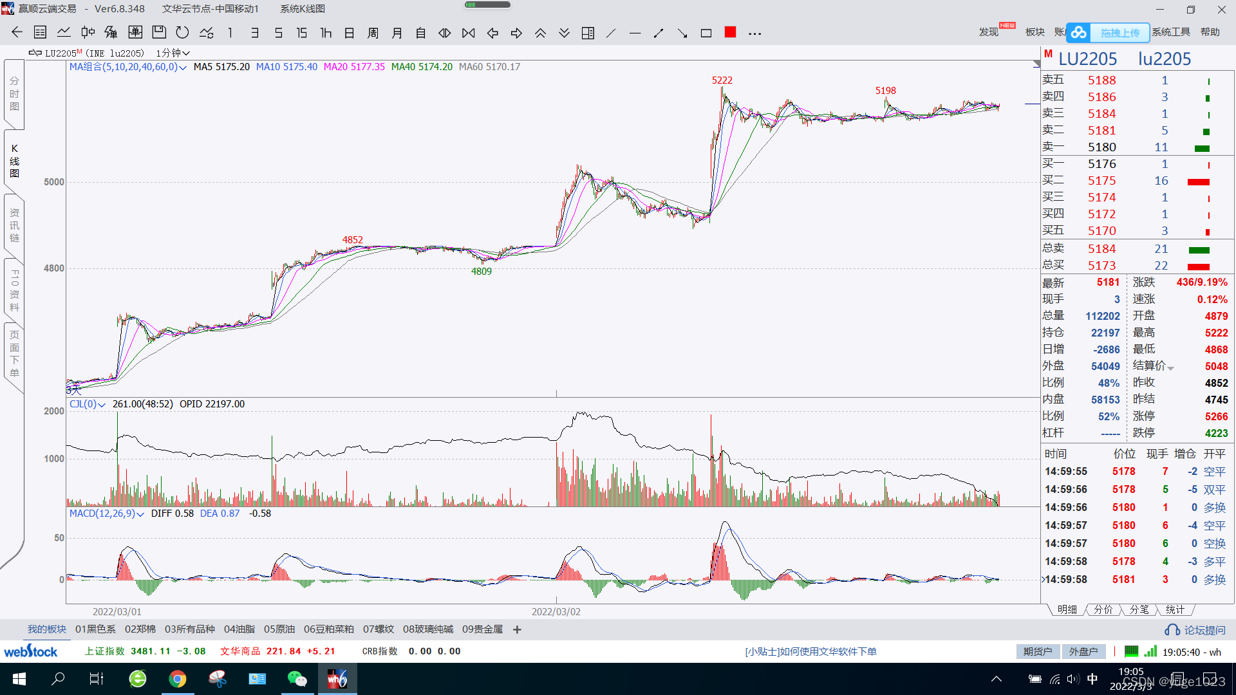Switch to the time-sharing line chart icon
The width and height of the screenshot is (1236, 695).
click(x=64, y=33)
